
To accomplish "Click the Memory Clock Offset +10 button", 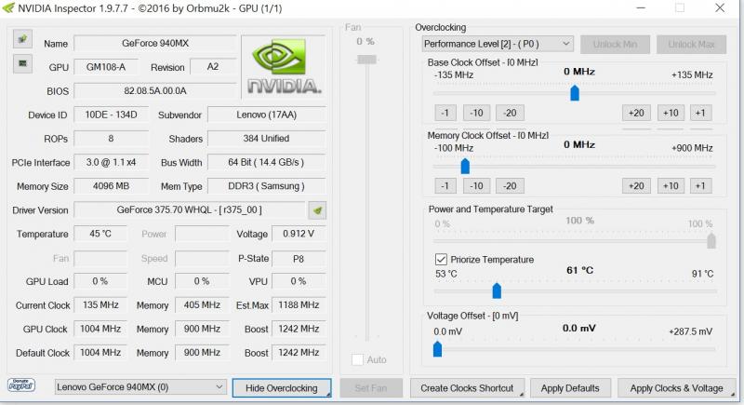I will point(671,185).
